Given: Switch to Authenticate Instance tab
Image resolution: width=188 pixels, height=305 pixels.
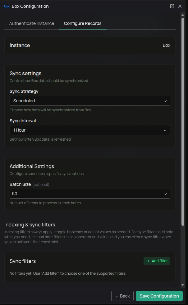Looking at the screenshot, I should [32, 23].
